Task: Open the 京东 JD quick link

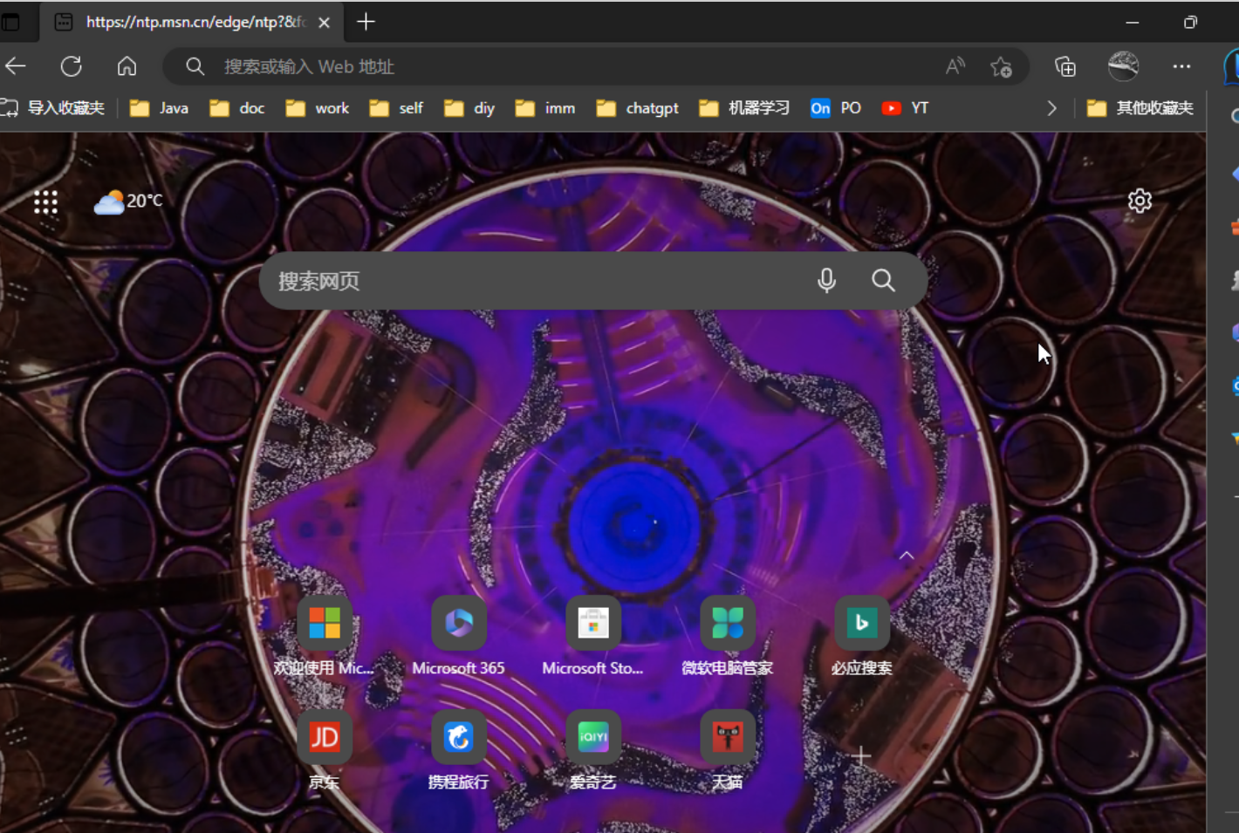Action: [x=324, y=750]
